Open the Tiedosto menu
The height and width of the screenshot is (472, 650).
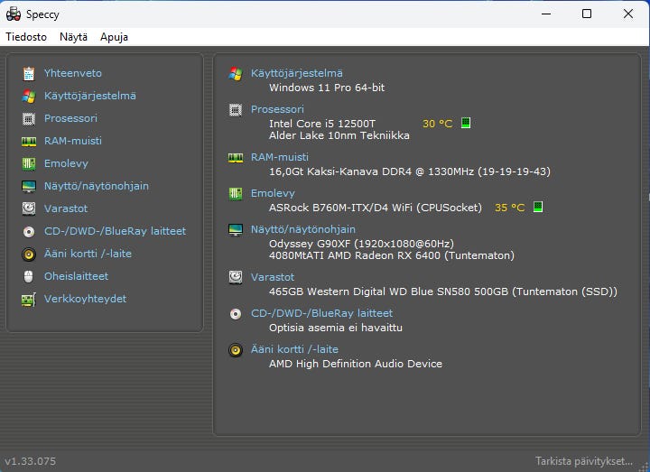tap(26, 37)
